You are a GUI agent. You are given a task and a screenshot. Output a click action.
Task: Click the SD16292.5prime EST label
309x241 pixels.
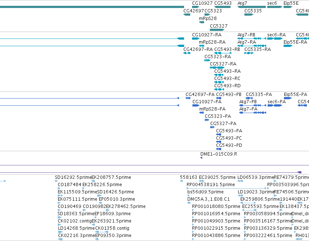tap(73, 177)
